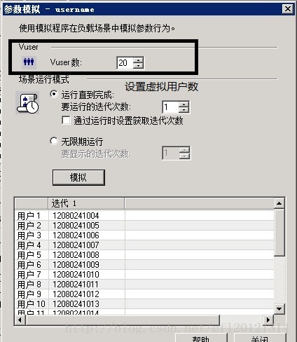Click the 模拟 button

pos(78,177)
